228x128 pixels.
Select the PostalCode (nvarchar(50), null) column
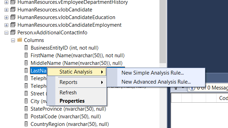click(66, 117)
